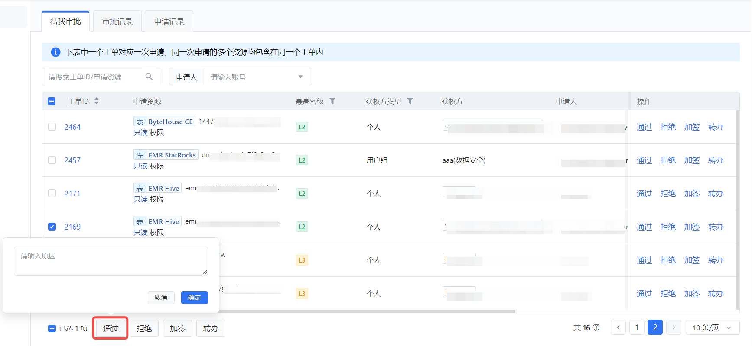Click 确定 in the reason popup
This screenshot has width=752, height=346.
click(194, 297)
